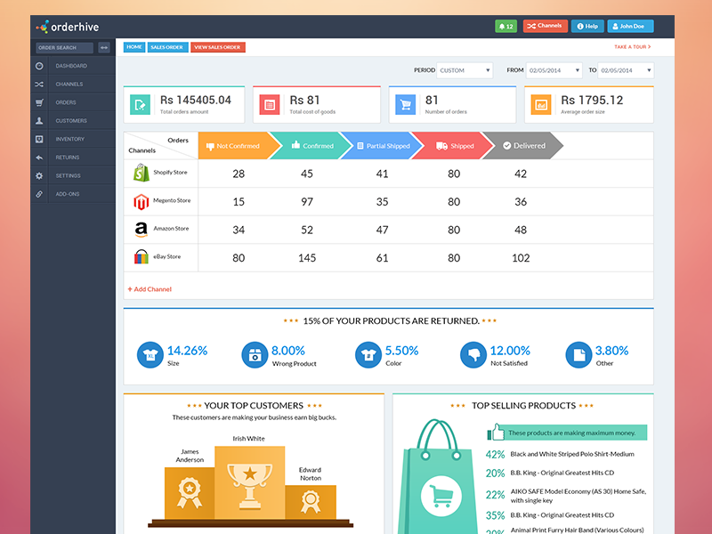This screenshot has height=534, width=712.
Task: Click the orderhive logo
Action: pos(68,27)
